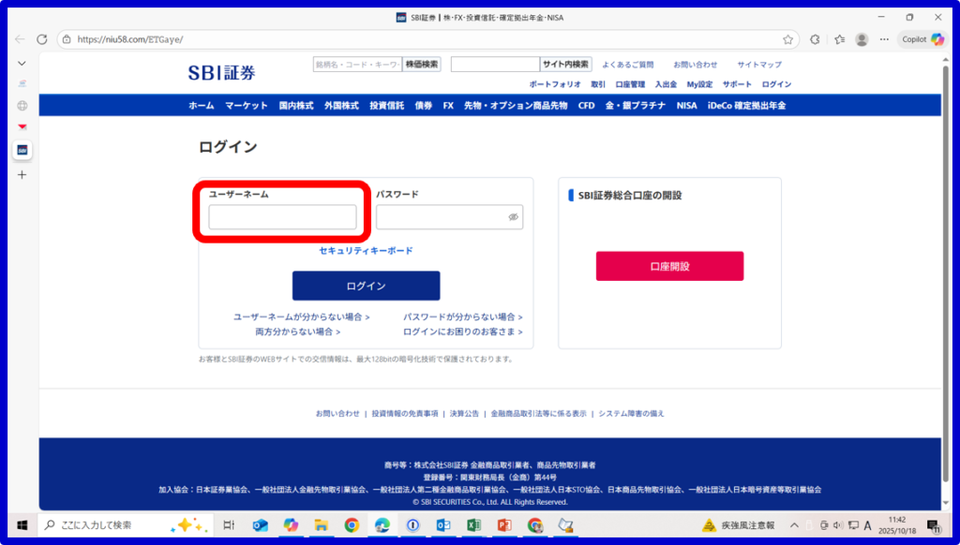Click the パスワード input field
The height and width of the screenshot is (545, 960).
coord(441,217)
